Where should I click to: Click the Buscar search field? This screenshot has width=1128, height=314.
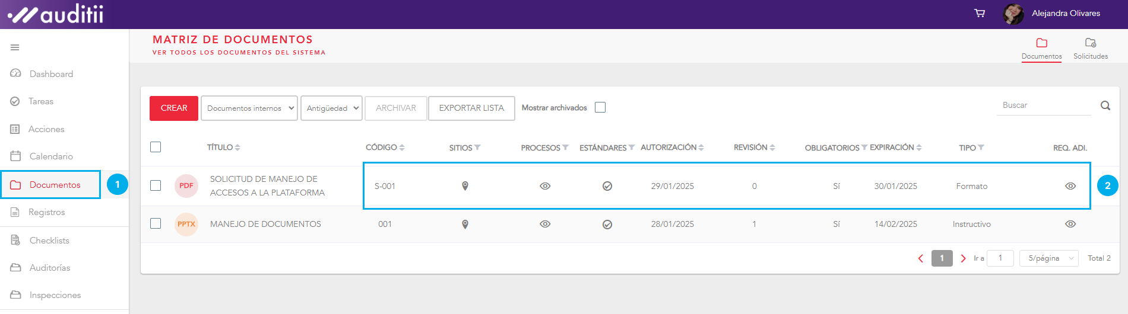click(1043, 105)
